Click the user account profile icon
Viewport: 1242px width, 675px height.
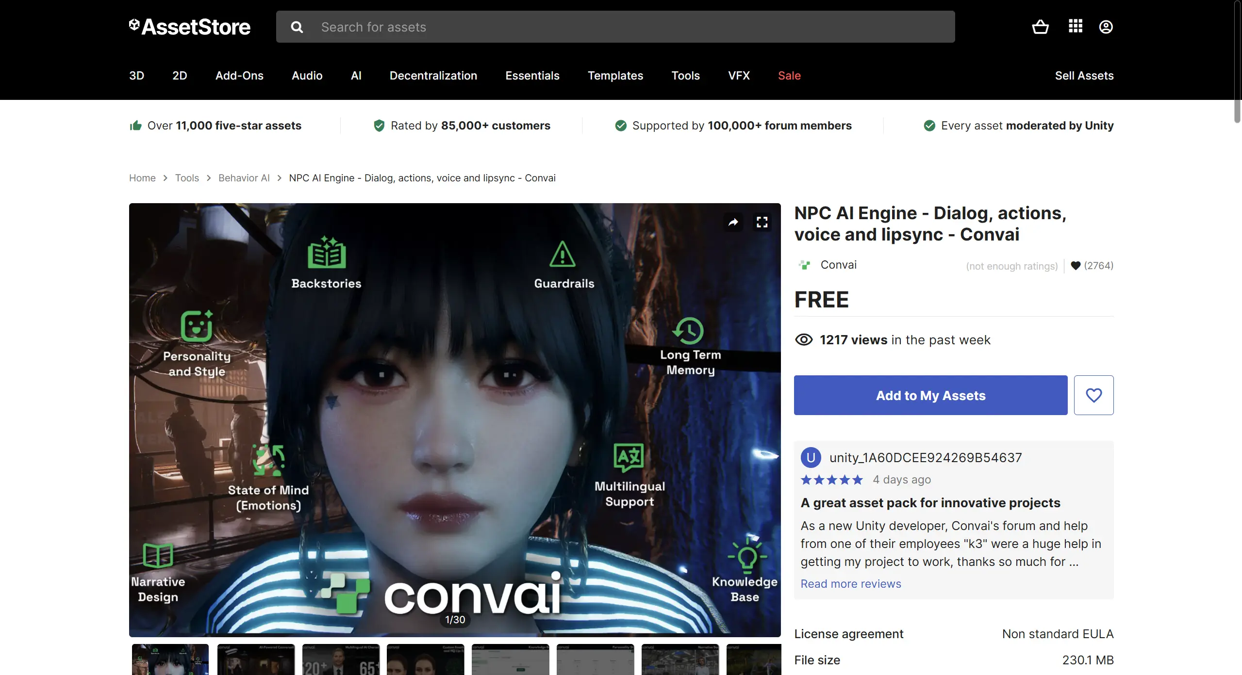click(x=1106, y=27)
